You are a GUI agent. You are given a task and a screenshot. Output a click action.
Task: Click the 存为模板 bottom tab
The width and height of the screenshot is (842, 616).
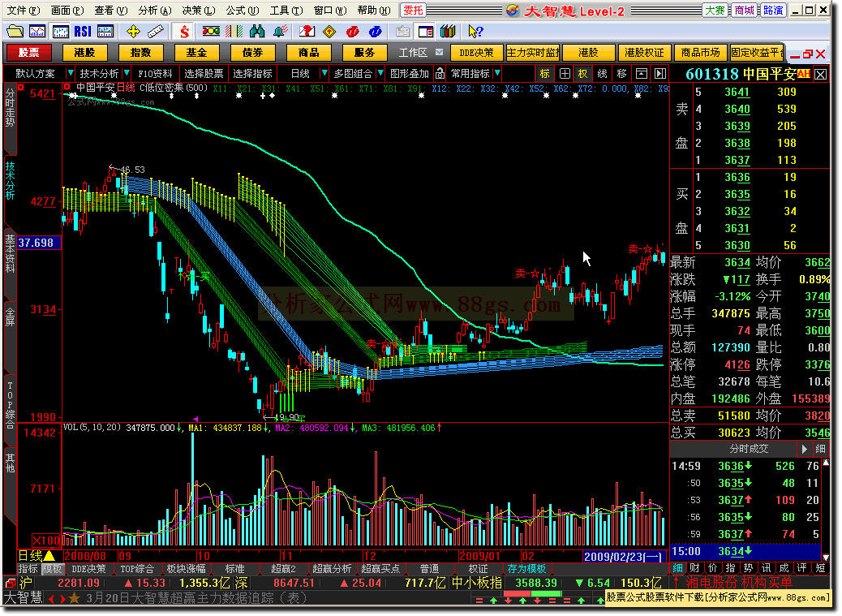pyautogui.click(x=526, y=569)
